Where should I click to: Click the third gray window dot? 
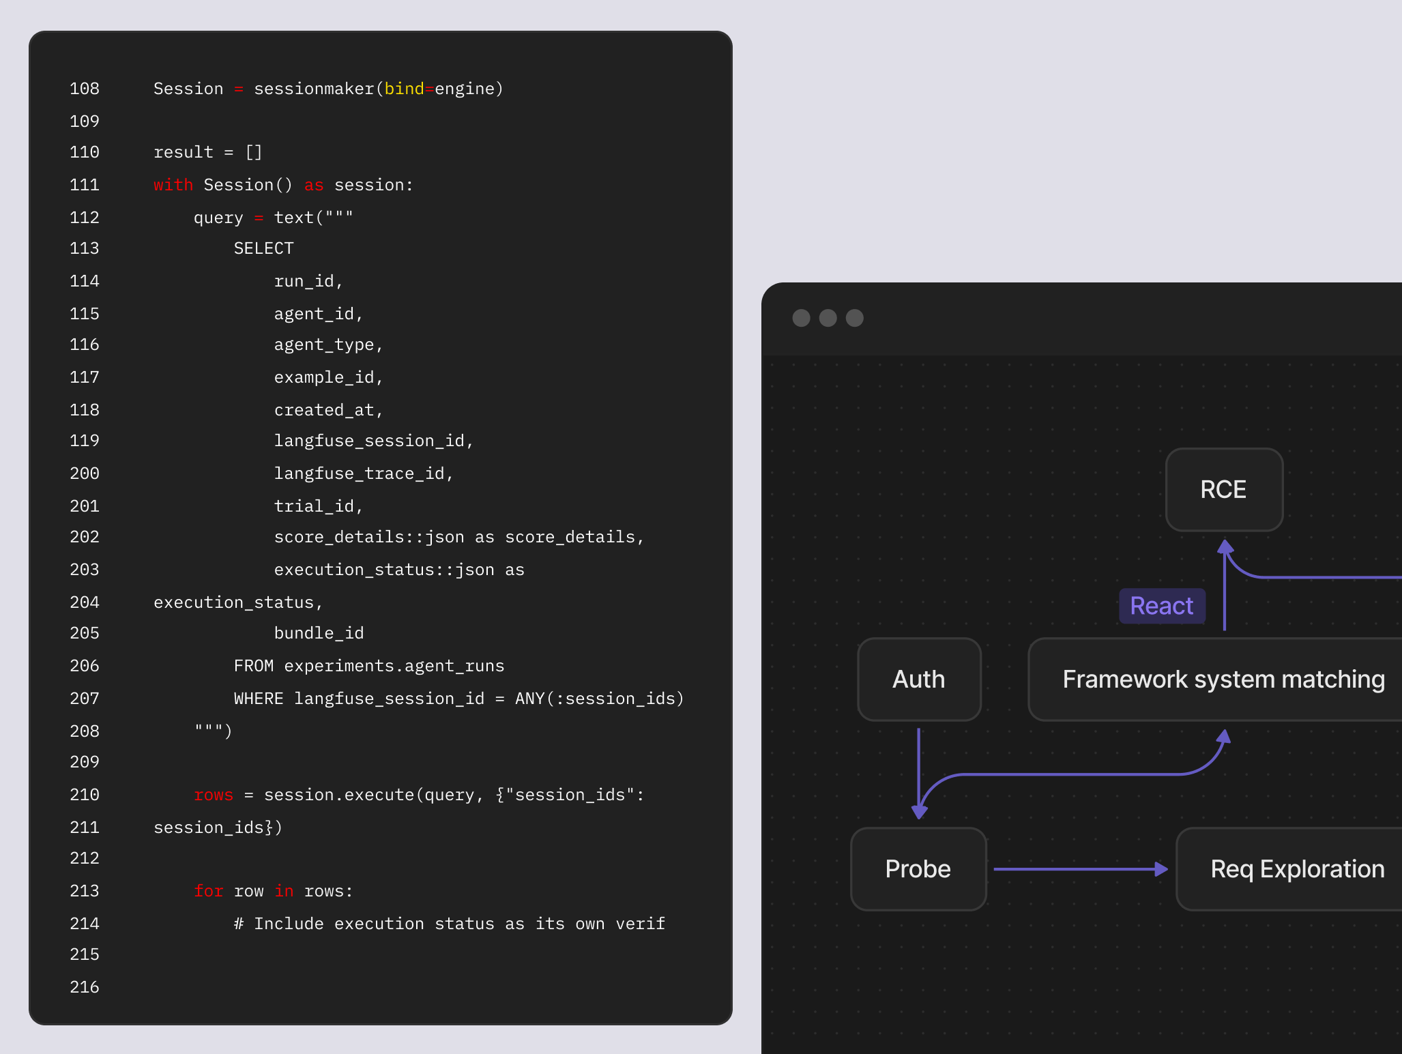[854, 318]
